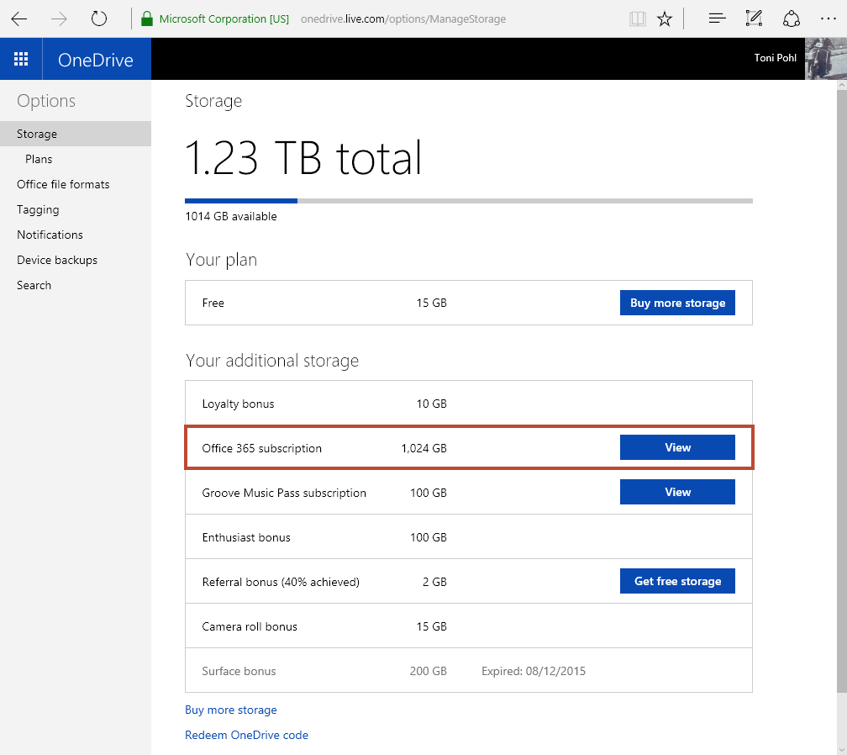This screenshot has width=847, height=755.
Task: Go to Device backups settings
Action: pyautogui.click(x=57, y=260)
